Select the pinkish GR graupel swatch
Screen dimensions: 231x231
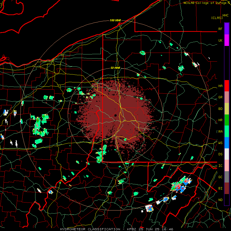coord(227,97)
